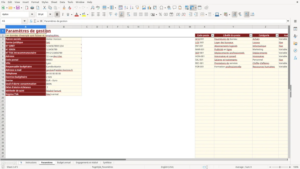
Task: Switch to Synthèse sheet tab
Action: (107, 162)
